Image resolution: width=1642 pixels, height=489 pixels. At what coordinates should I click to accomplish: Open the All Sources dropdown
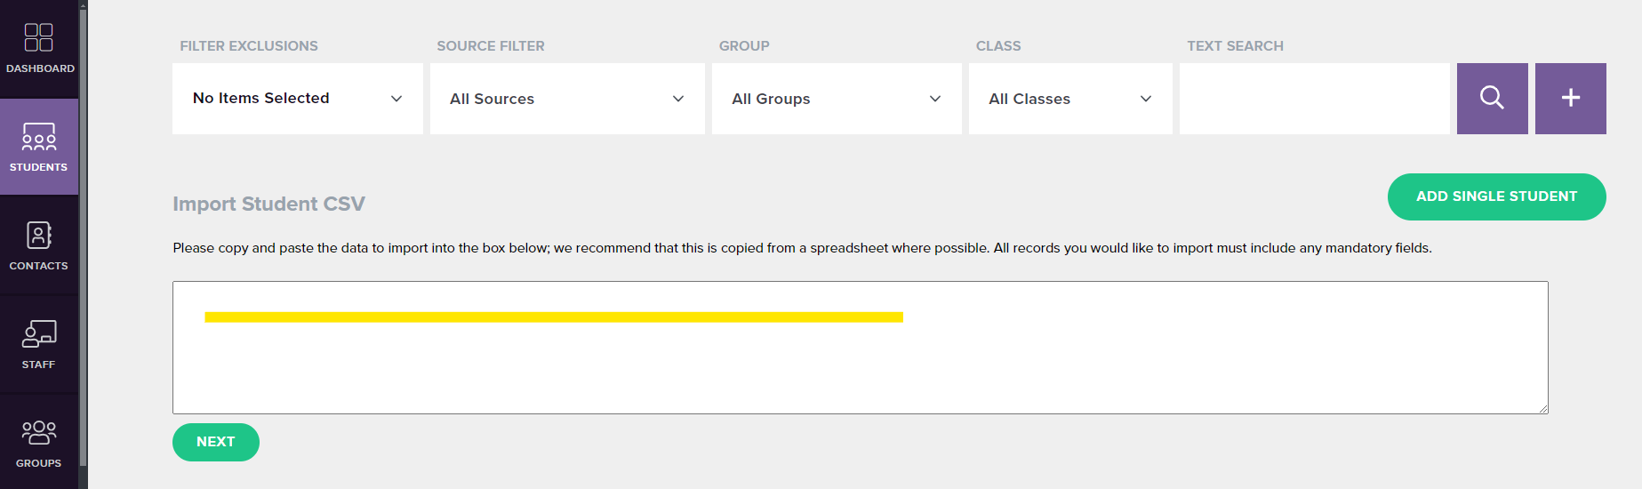pos(567,99)
